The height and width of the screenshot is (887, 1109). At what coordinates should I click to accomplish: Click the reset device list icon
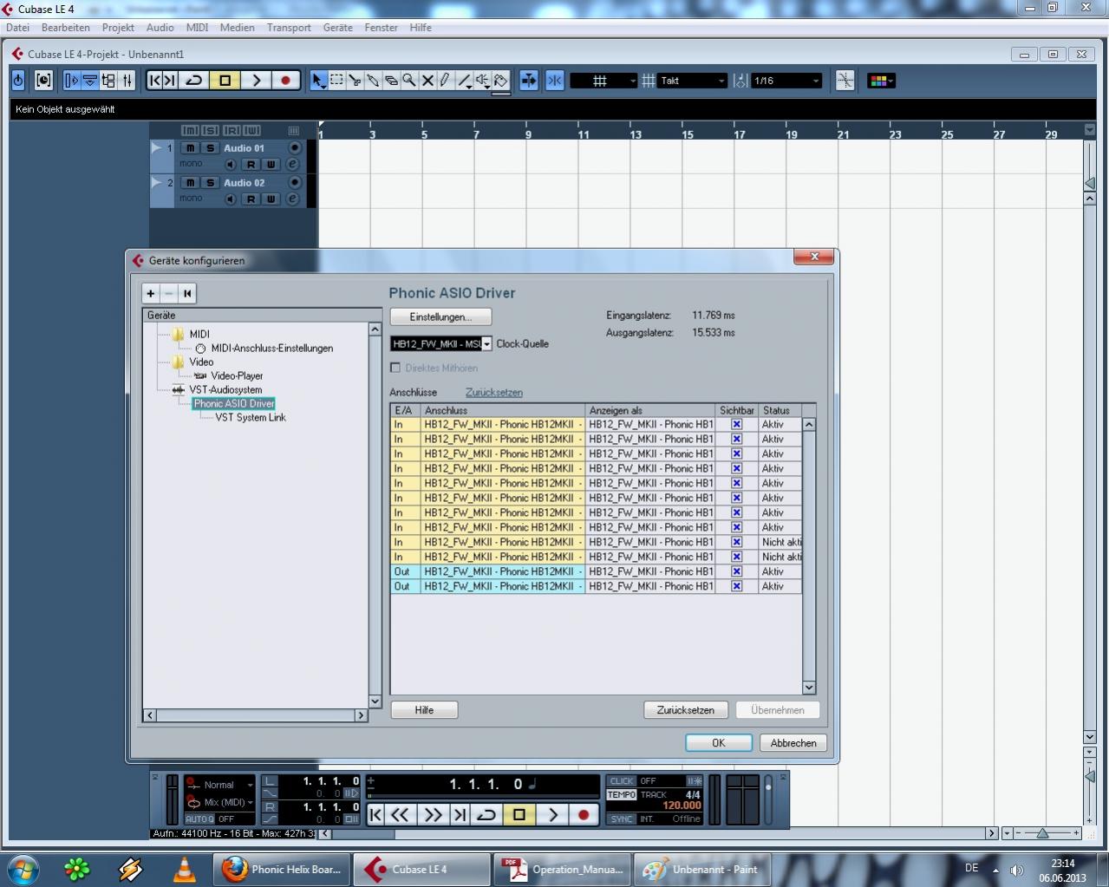(x=187, y=293)
